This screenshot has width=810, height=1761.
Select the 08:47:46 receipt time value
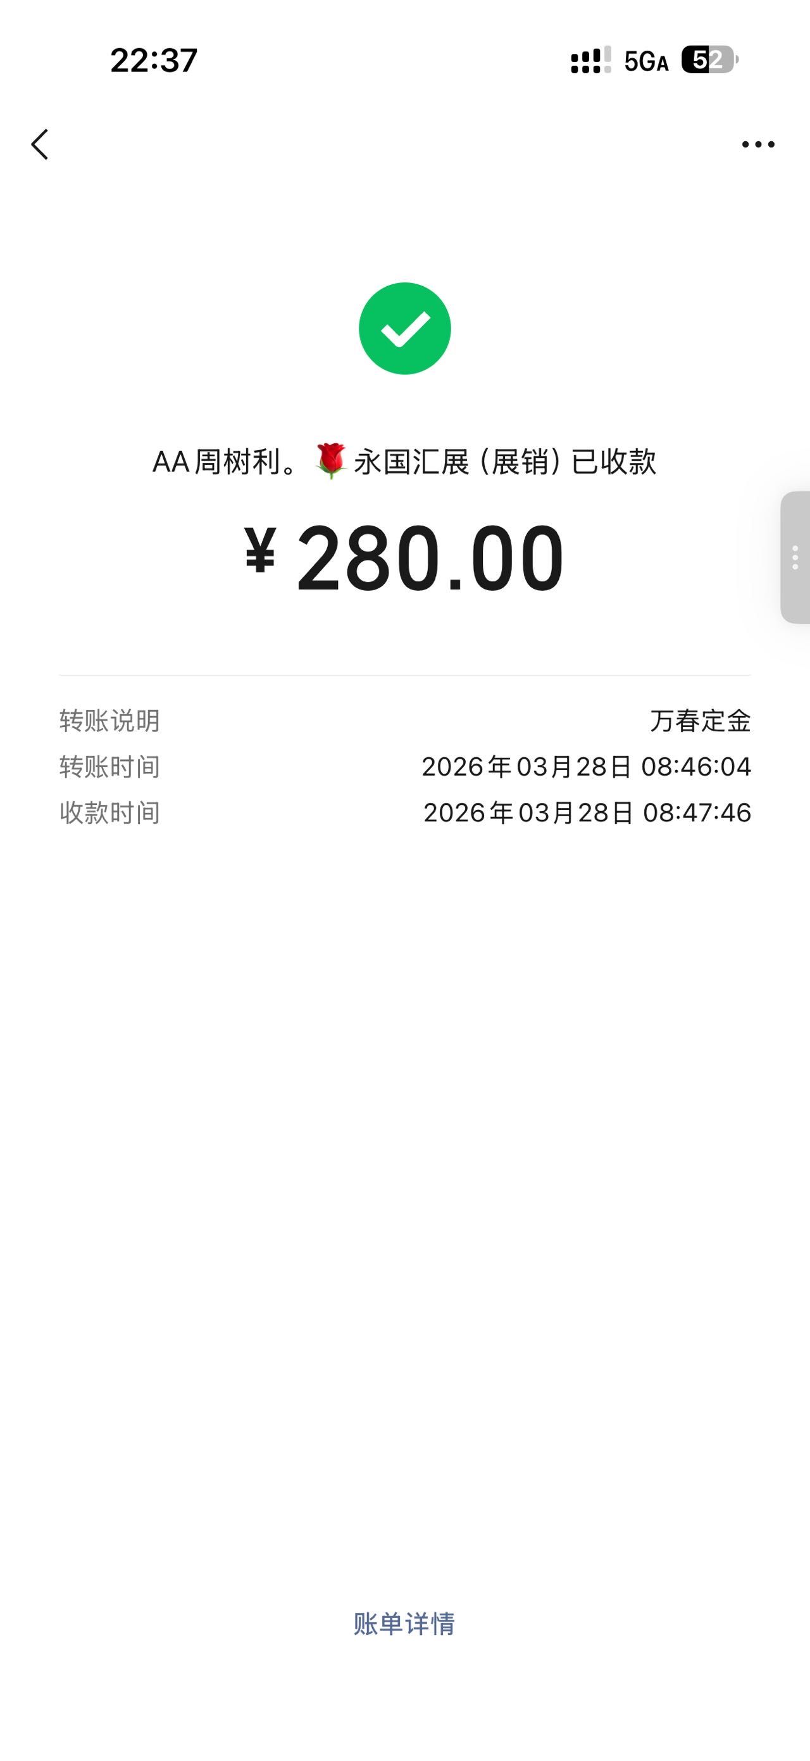[697, 812]
